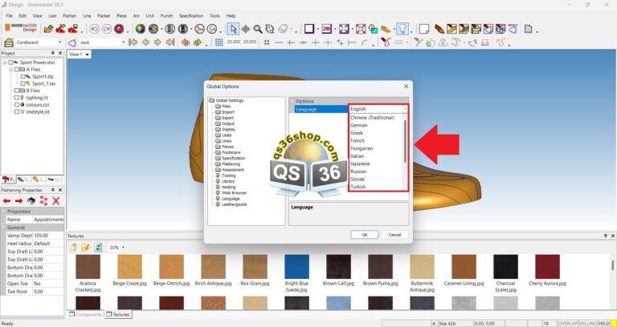This screenshot has height=327, width=617.
Task: Toggle the checkbox for linestyle.lst
Action: click(x=17, y=111)
